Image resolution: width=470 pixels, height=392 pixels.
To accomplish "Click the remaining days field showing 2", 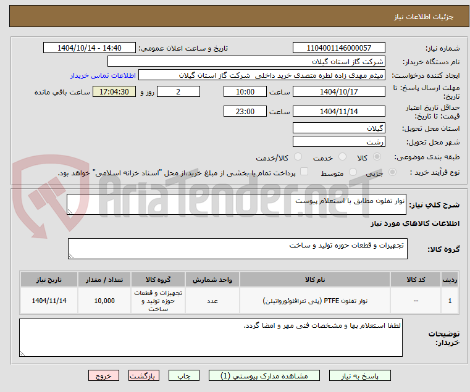I will [x=178, y=92].
